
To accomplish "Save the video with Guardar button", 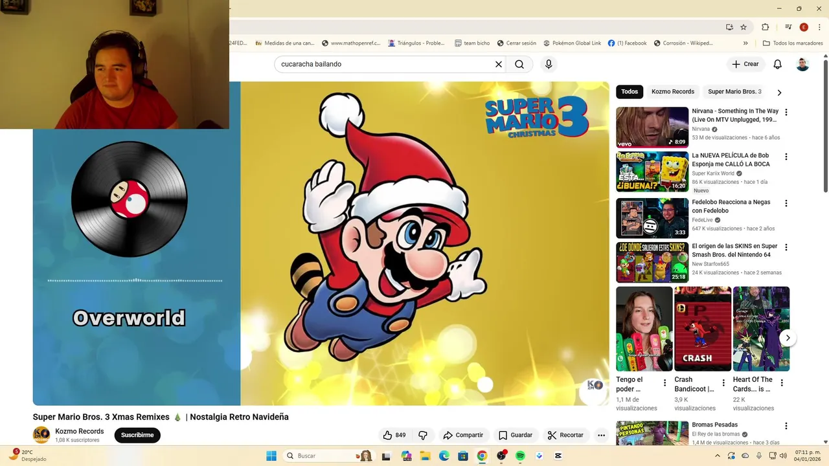I will (x=516, y=435).
